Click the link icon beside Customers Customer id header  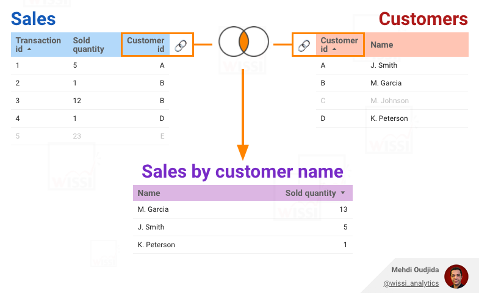click(x=304, y=46)
